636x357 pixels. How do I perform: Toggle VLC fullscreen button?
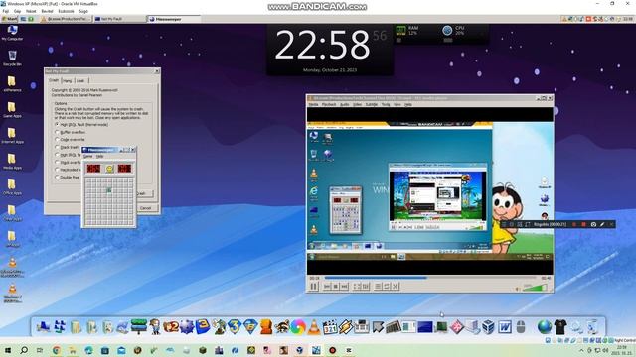click(x=357, y=287)
